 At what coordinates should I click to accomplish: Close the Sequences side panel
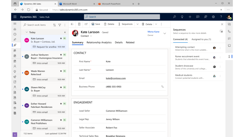pos(222,24)
